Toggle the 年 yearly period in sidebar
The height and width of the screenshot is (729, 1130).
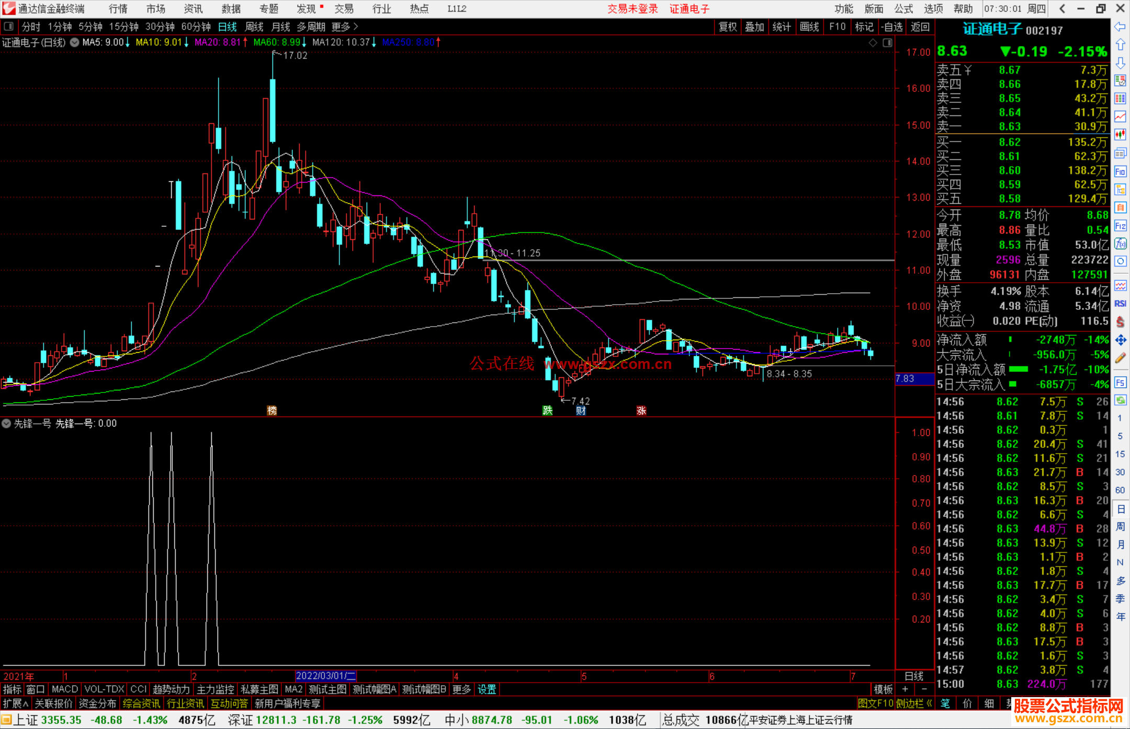(x=1120, y=617)
